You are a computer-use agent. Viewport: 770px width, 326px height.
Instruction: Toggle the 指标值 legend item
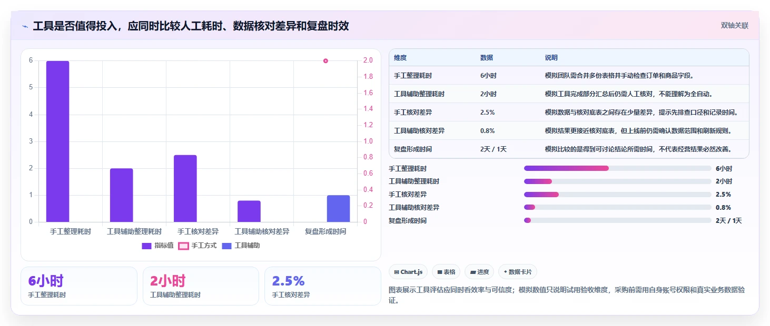click(159, 246)
